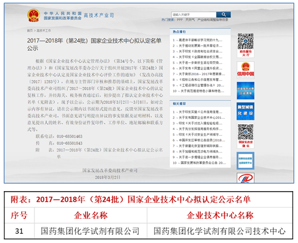Click the 企业技术中心名称 column header
The height and width of the screenshot is (243, 298).
[220, 215]
